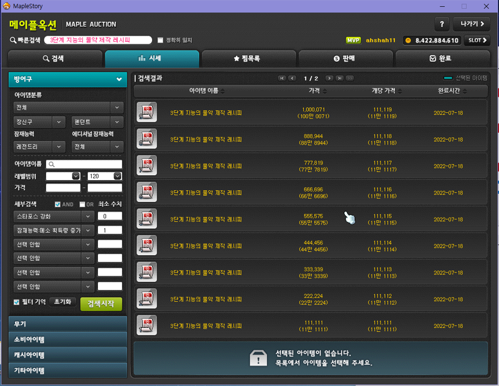
Task: Click the meso coin icon
Action: [409, 41]
